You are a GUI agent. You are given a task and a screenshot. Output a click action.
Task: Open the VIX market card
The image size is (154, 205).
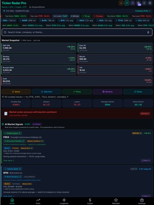tap(115, 70)
